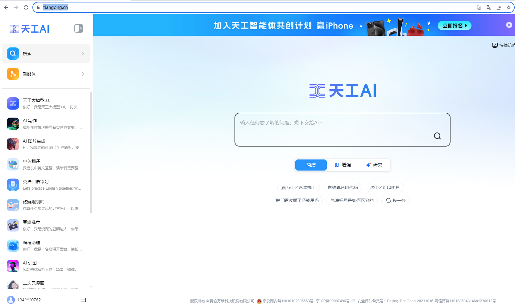Click the share icon in address bar

(x=499, y=7)
